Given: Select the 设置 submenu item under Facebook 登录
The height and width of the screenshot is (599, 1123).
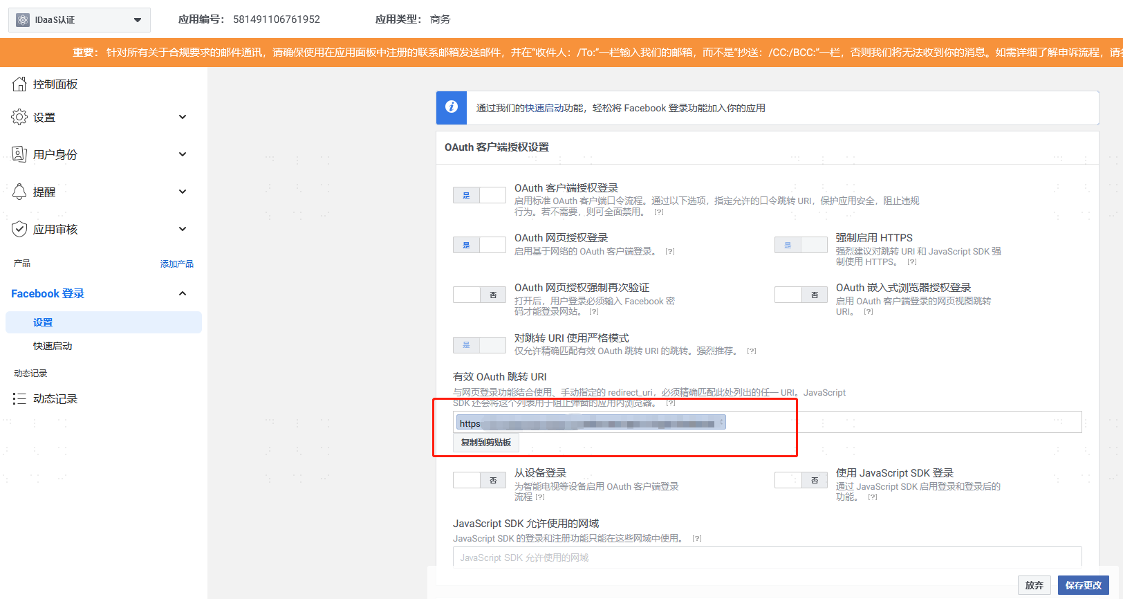Looking at the screenshot, I should (104, 322).
